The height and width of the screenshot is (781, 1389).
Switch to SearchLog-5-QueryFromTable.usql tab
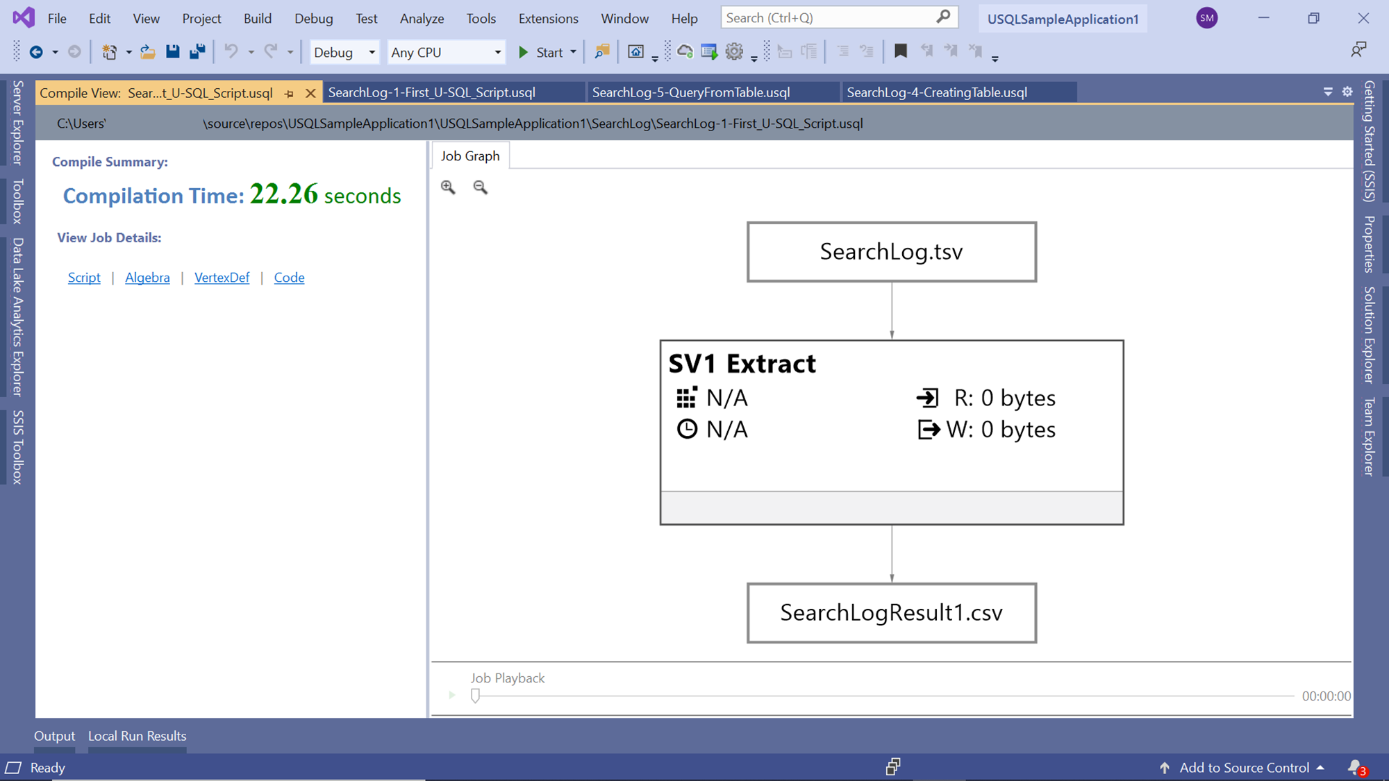(x=690, y=92)
